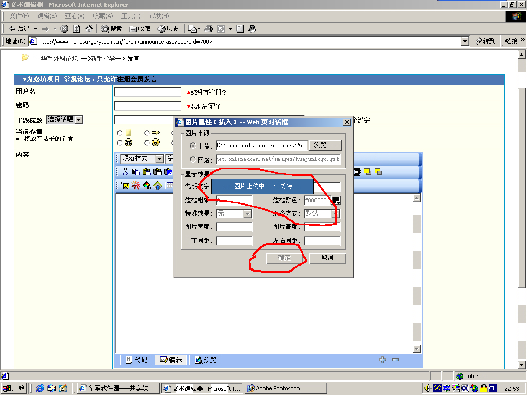Click the Insert Image icon in editor
This screenshot has height=395, width=527.
[x=126, y=185]
